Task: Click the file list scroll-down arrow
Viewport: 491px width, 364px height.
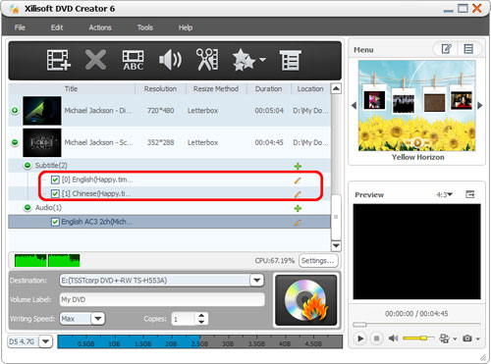Action: coord(336,245)
